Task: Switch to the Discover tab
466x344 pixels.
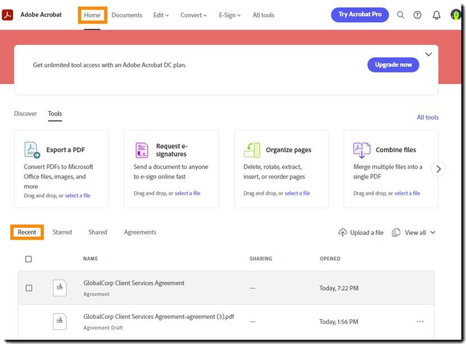Action: 26,113
